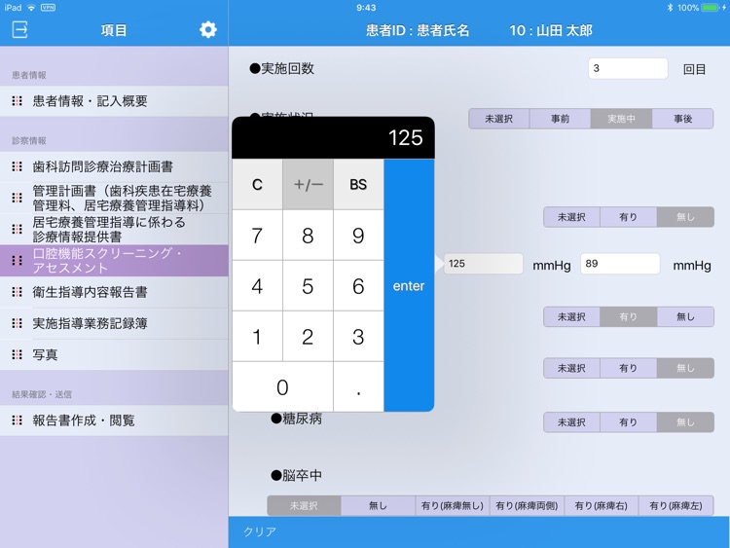Tap grip icon beside 歯科訪問診療治療計画書

(x=18, y=166)
